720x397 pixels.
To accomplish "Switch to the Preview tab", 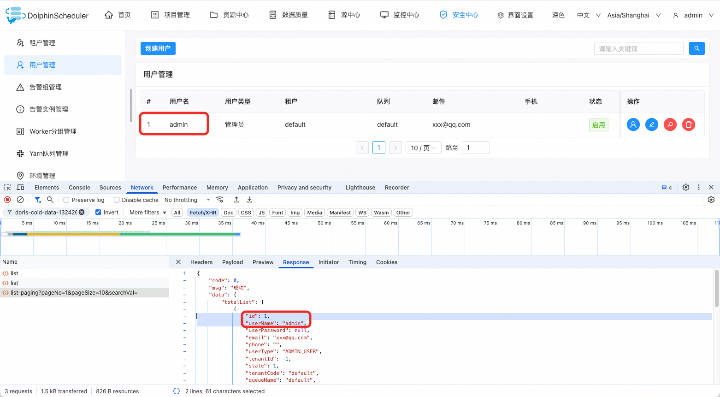I will (x=263, y=262).
